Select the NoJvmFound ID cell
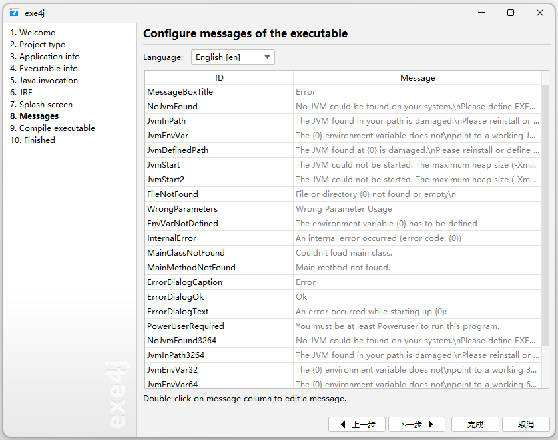 coord(219,107)
